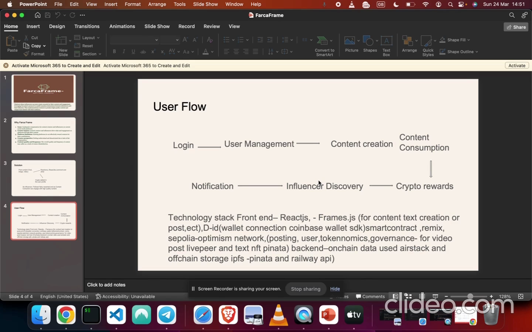Screen dimensions: 532x332
Task: Open the Layout dropdown
Action: (87, 38)
